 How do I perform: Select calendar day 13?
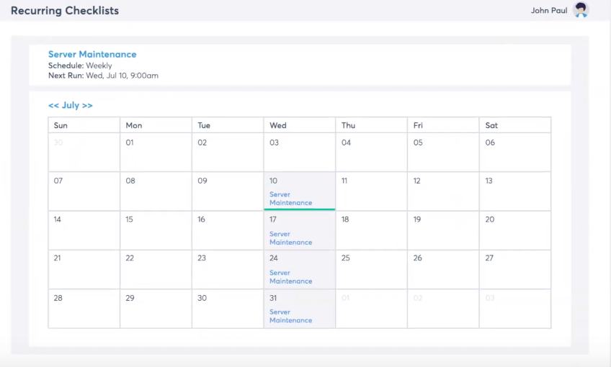coord(515,191)
